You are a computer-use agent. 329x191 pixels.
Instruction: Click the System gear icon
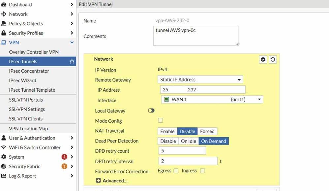click(4, 157)
